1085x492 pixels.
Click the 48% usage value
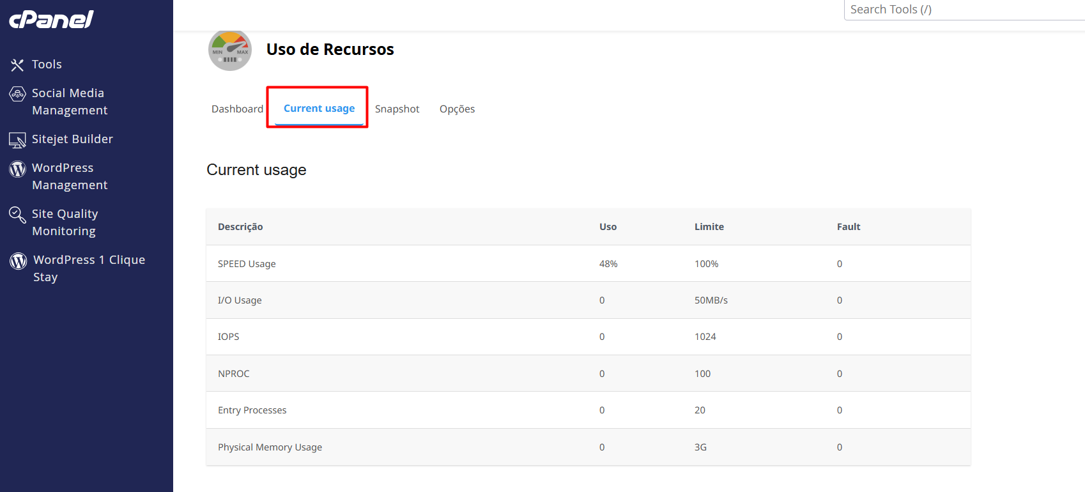click(x=608, y=264)
